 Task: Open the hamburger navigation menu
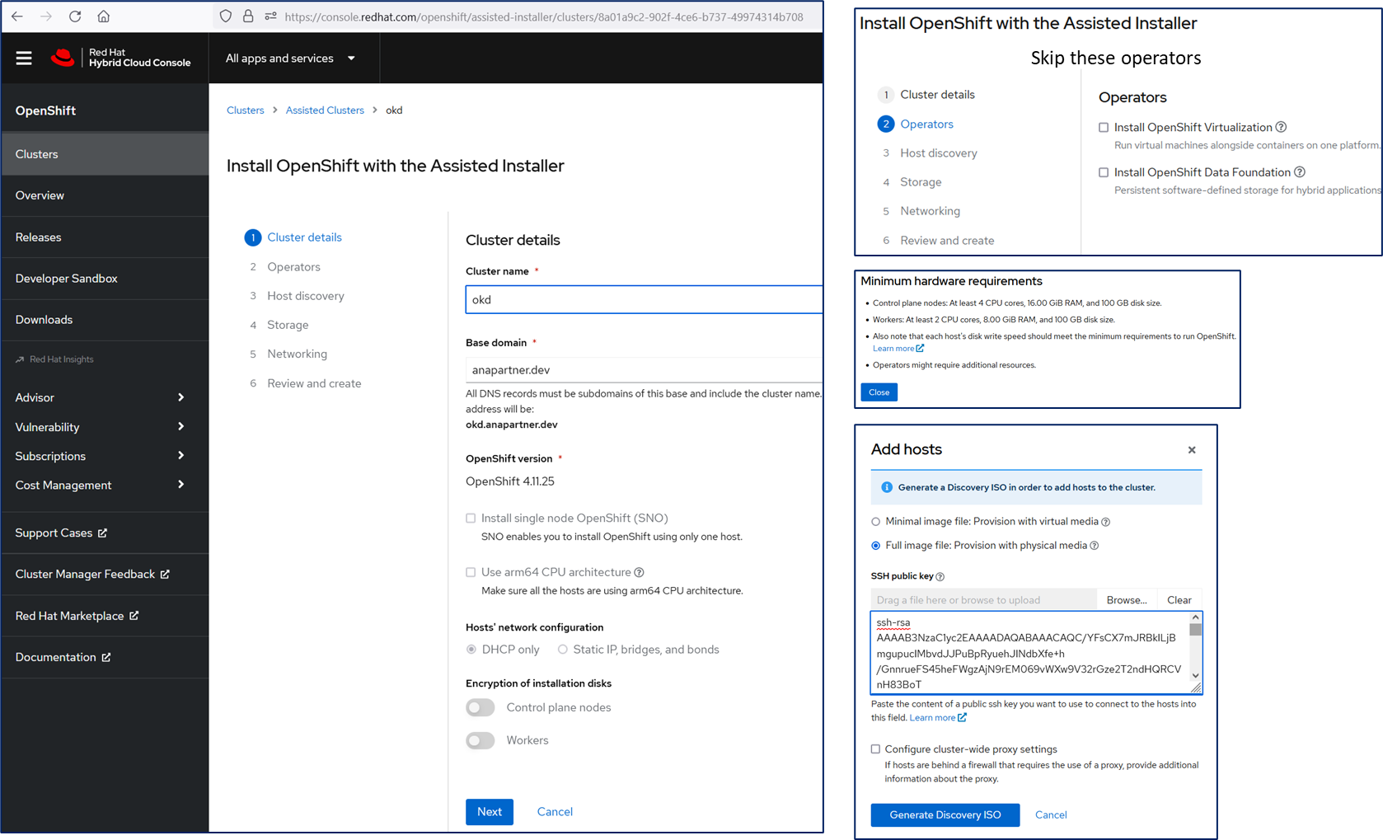point(24,58)
